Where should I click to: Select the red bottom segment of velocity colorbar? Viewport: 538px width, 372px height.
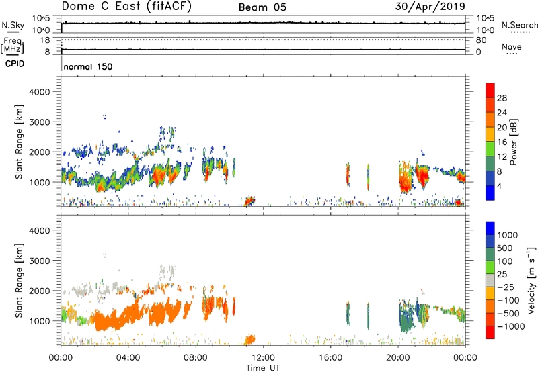pos(490,332)
